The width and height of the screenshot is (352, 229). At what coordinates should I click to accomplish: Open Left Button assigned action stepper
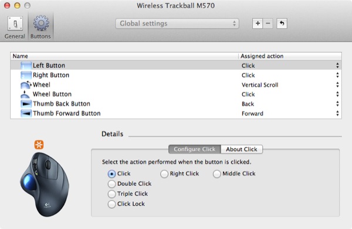pos(337,66)
